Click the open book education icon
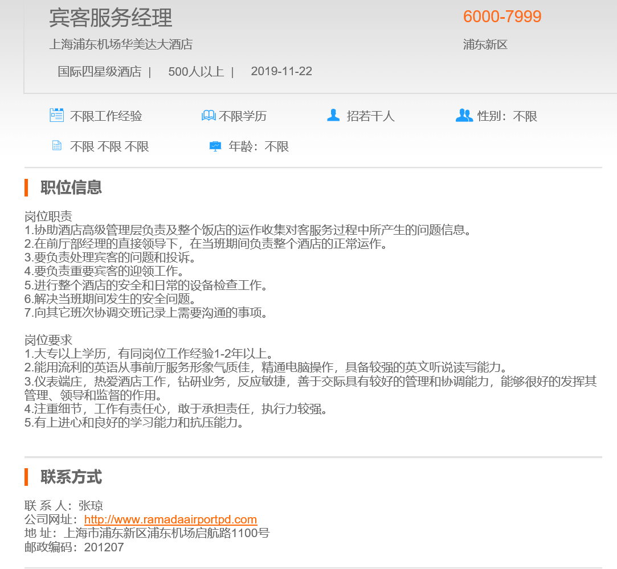The height and width of the screenshot is (569, 617). coord(209,116)
